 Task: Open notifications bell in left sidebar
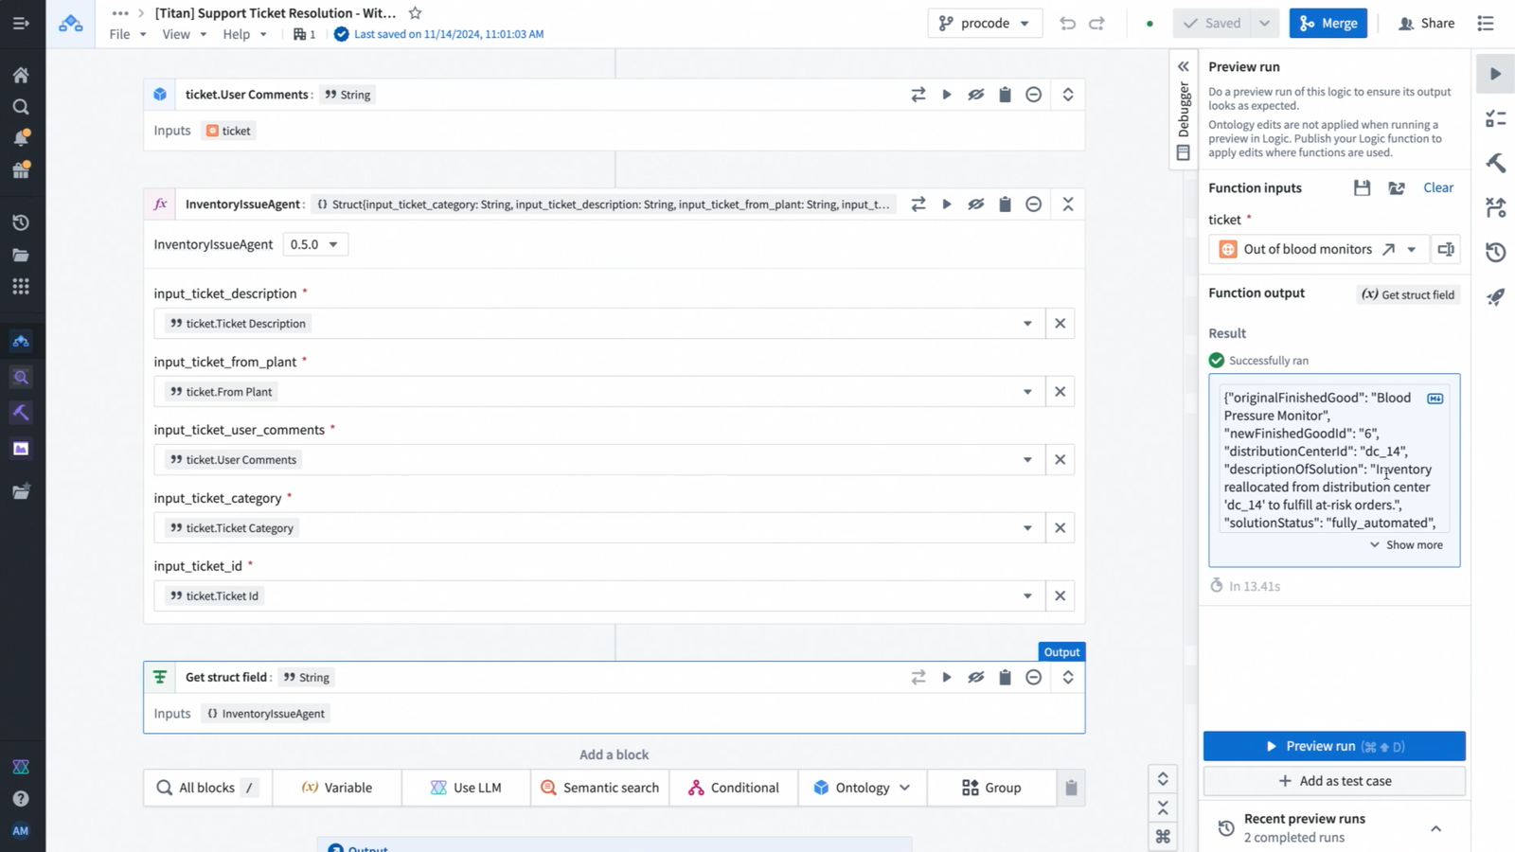click(x=21, y=138)
